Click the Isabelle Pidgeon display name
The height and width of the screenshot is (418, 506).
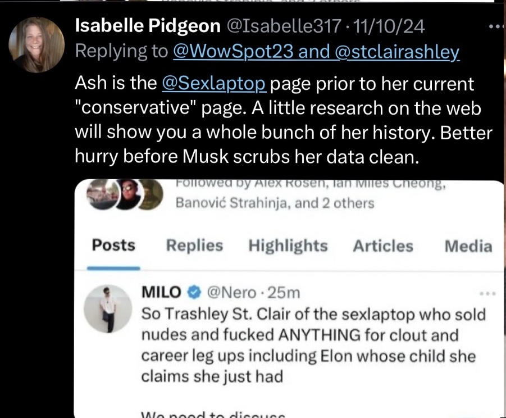[x=148, y=26]
